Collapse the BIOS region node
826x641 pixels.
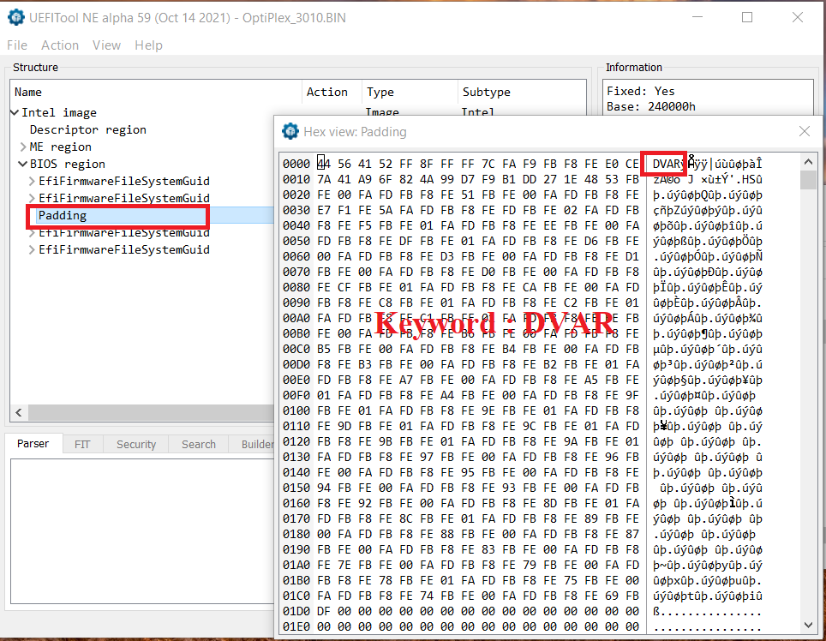(22, 164)
